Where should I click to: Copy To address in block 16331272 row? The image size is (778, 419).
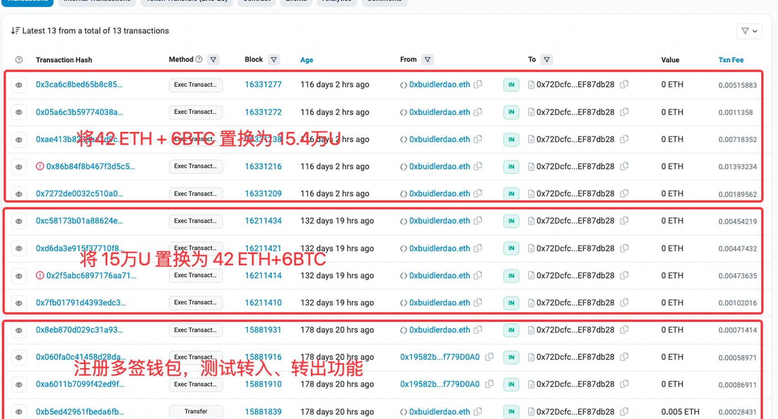click(x=624, y=112)
